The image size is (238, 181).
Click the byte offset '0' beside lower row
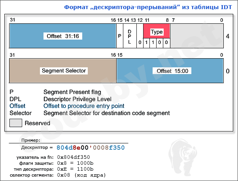[x=228, y=71]
